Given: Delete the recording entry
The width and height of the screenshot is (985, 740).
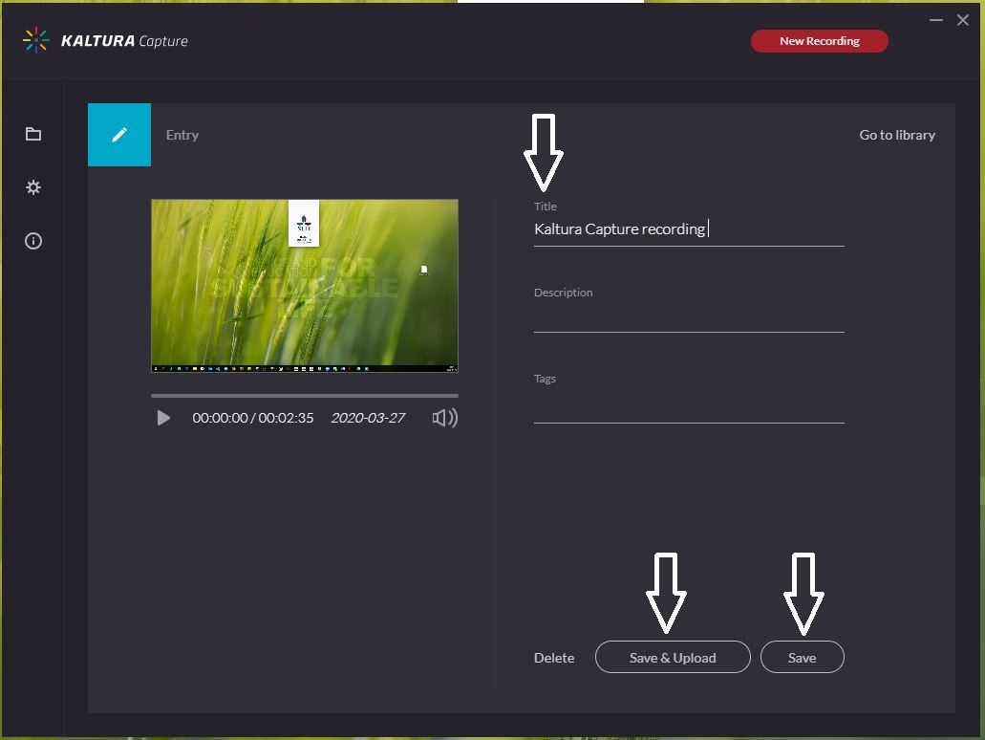Looking at the screenshot, I should coord(554,658).
